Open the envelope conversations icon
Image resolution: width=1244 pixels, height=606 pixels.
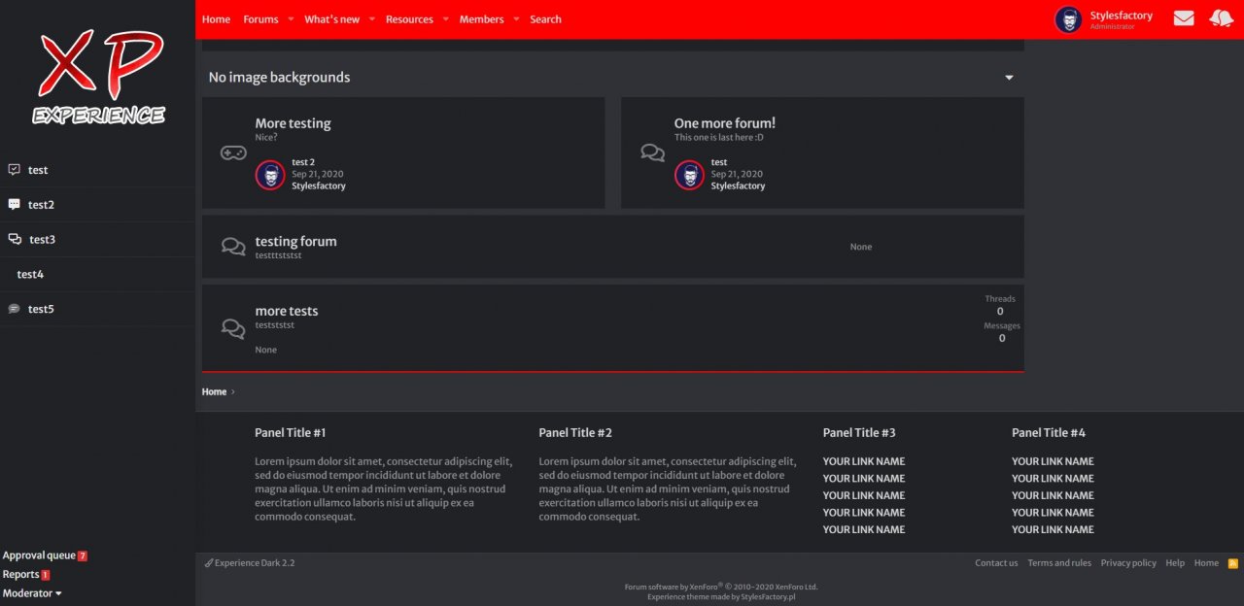(x=1183, y=18)
